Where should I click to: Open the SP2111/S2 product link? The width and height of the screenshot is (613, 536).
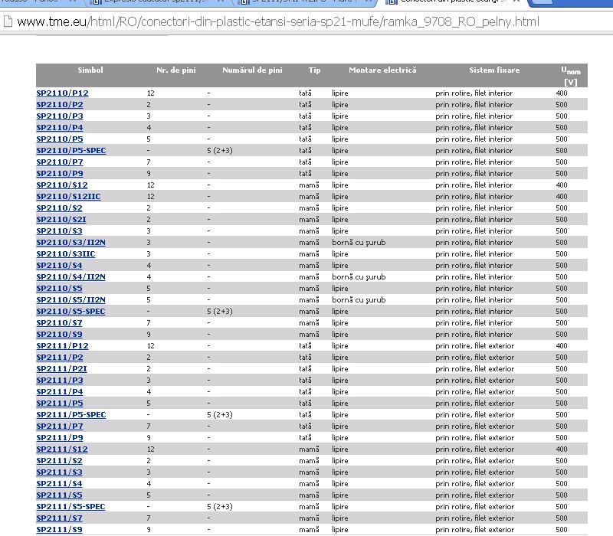click(x=60, y=461)
